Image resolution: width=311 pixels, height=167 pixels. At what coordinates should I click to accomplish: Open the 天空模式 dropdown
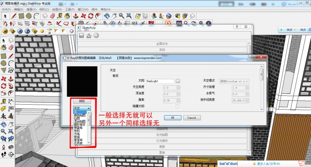[x=234, y=81]
